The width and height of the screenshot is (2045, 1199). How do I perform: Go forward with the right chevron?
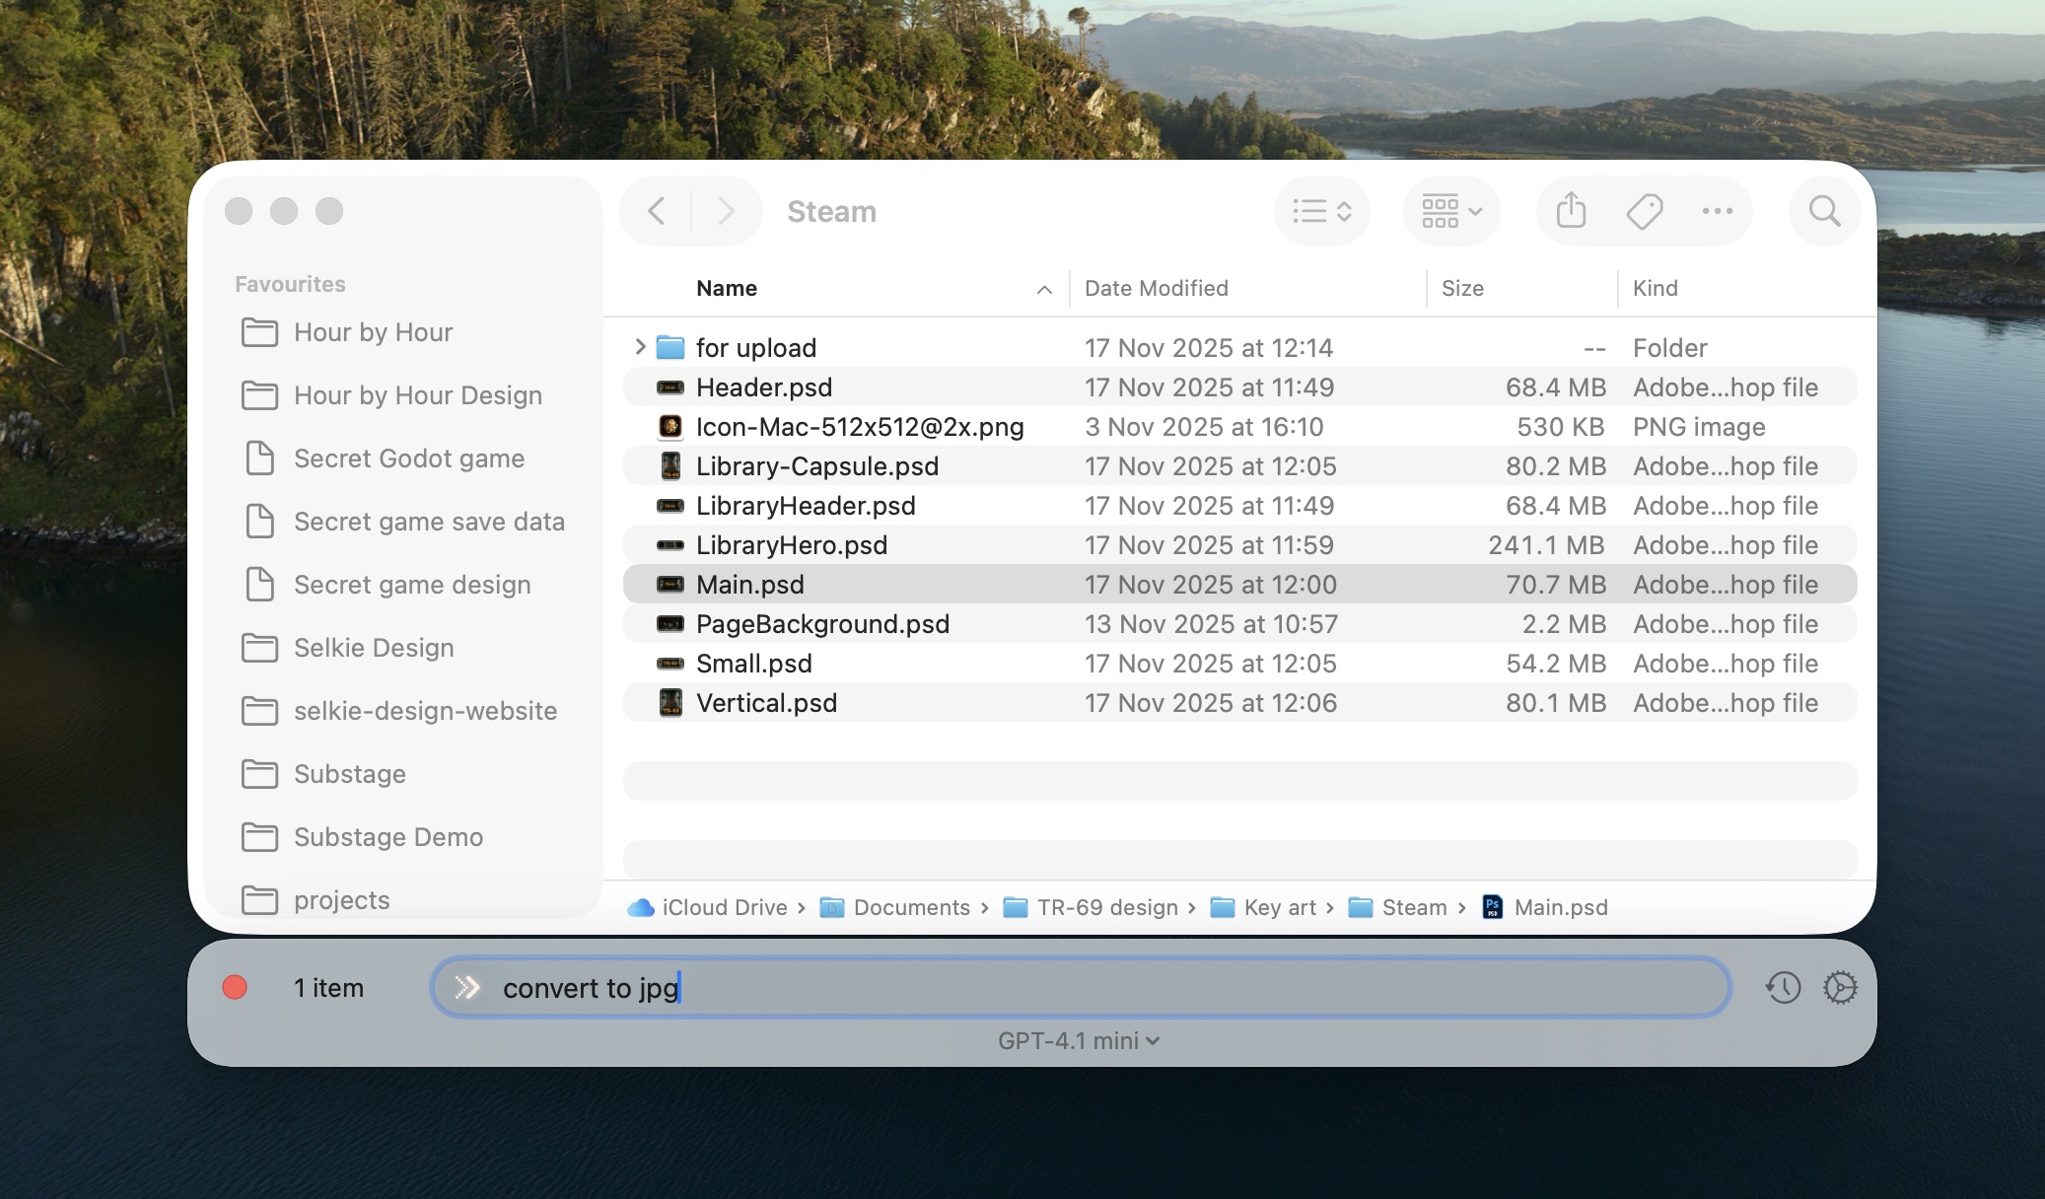(726, 211)
